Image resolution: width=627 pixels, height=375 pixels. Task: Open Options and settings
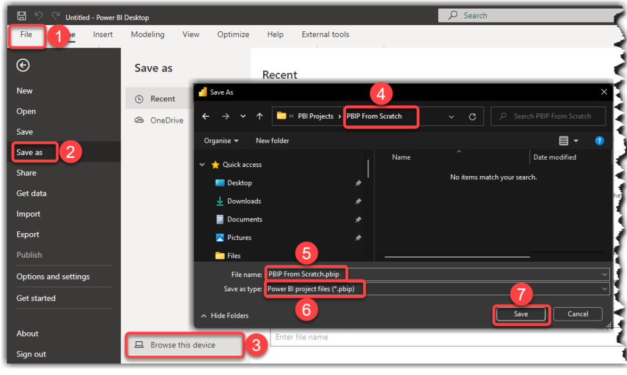[53, 277]
